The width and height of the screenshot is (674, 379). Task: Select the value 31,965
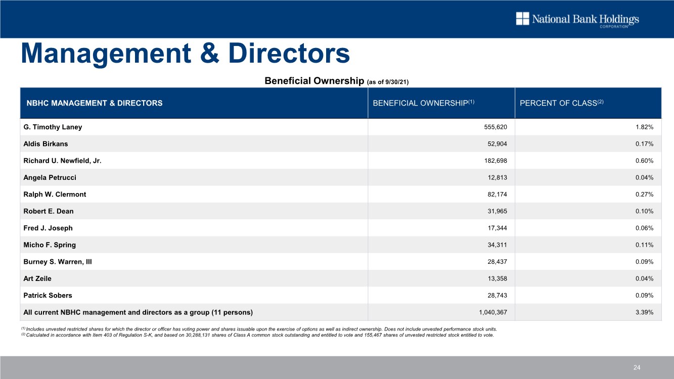[498, 211]
